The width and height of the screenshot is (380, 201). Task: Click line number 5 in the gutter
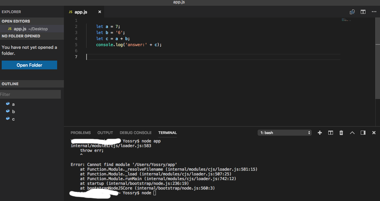click(x=76, y=45)
